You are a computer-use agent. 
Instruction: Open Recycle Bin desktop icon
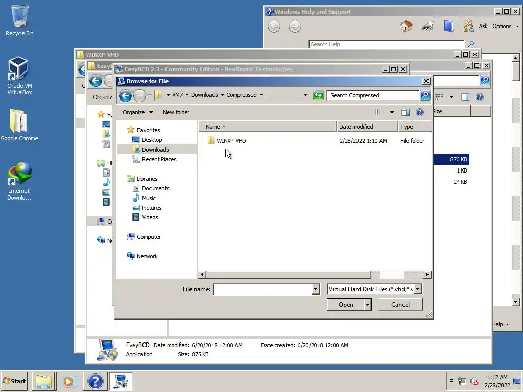19,20
